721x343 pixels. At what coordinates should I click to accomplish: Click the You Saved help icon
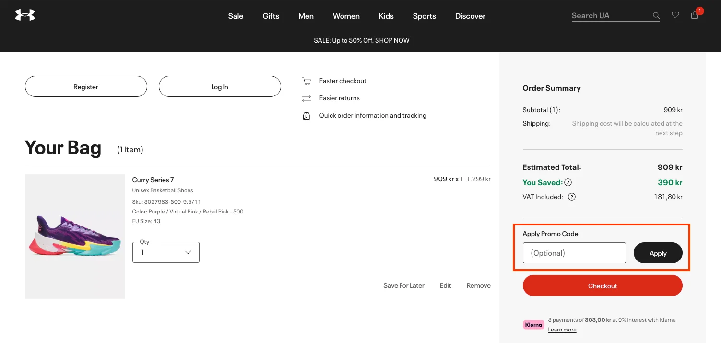point(568,182)
